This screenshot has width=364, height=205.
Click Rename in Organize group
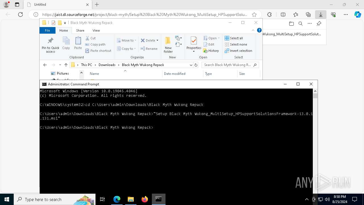[149, 49]
